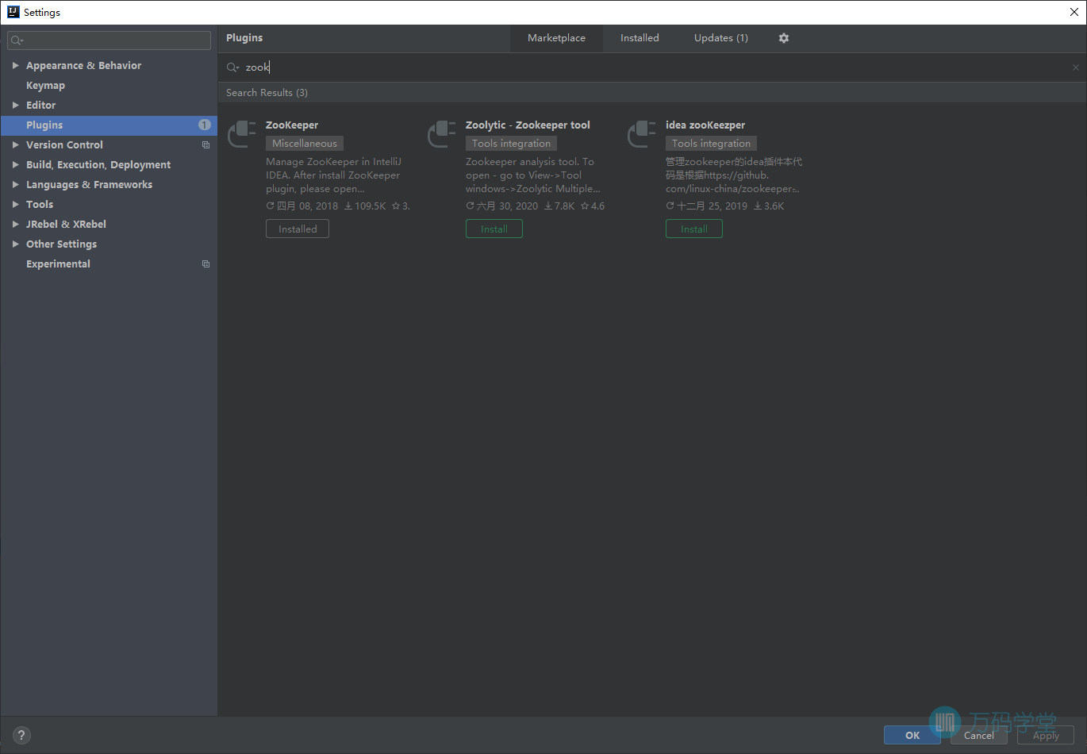Click the Zoolytic 7.8K downloads count
Image resolution: width=1087 pixels, height=754 pixels.
click(x=559, y=206)
